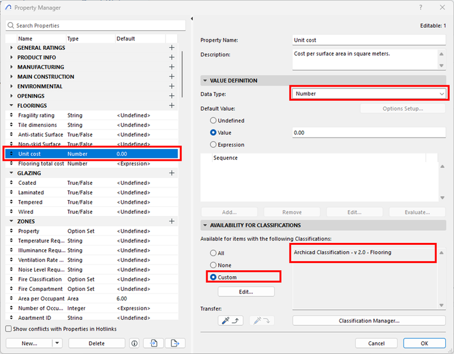Collapse the FLOORINGS group
The height and width of the screenshot is (354, 454).
point(11,105)
